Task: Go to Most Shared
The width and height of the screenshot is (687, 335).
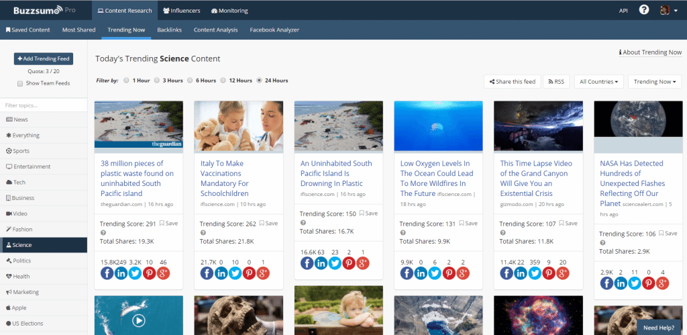Action: [79, 30]
